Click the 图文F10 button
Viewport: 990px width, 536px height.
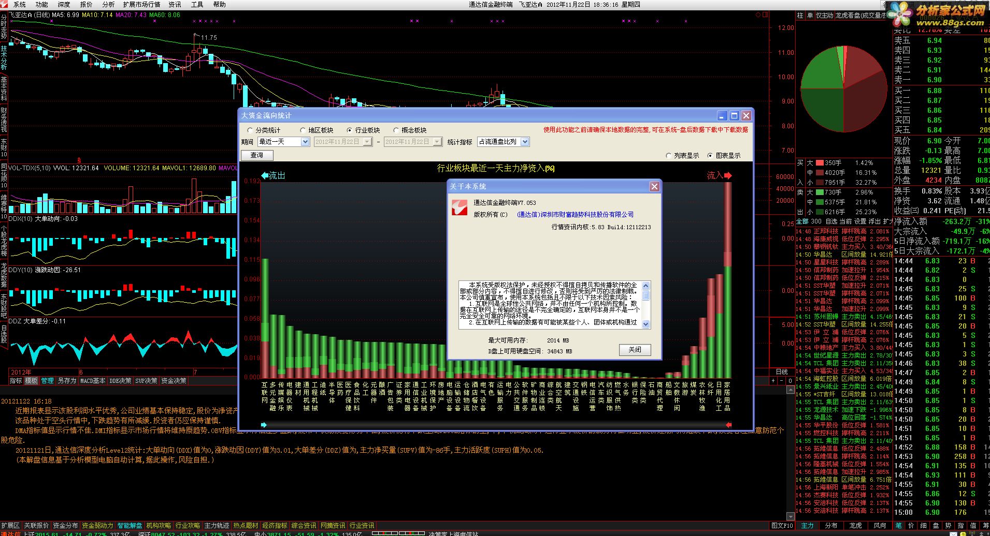[782, 525]
